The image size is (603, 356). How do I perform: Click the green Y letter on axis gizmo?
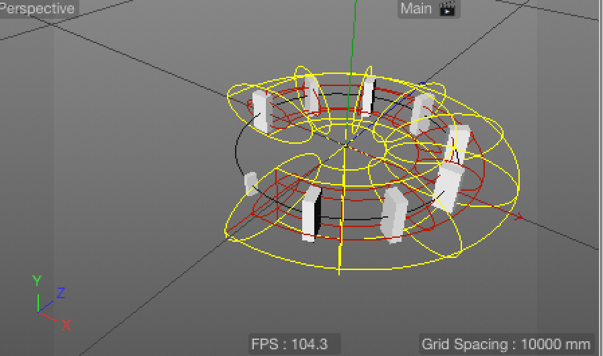38,280
